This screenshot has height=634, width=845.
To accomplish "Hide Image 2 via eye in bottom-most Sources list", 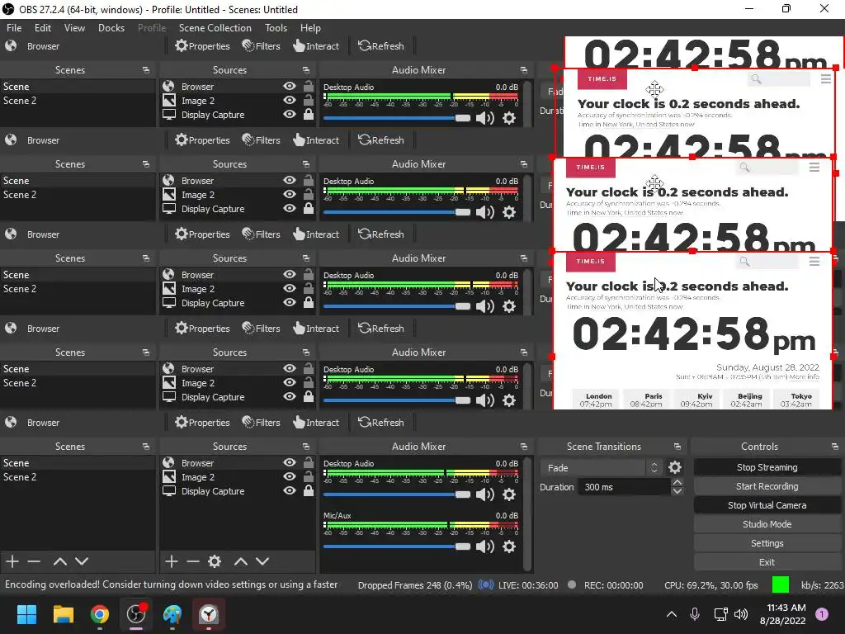I will pos(290,476).
